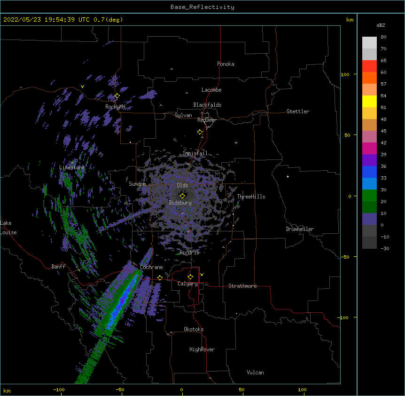Click the Ponoka city label
This screenshot has height=396, width=405.
(226, 64)
